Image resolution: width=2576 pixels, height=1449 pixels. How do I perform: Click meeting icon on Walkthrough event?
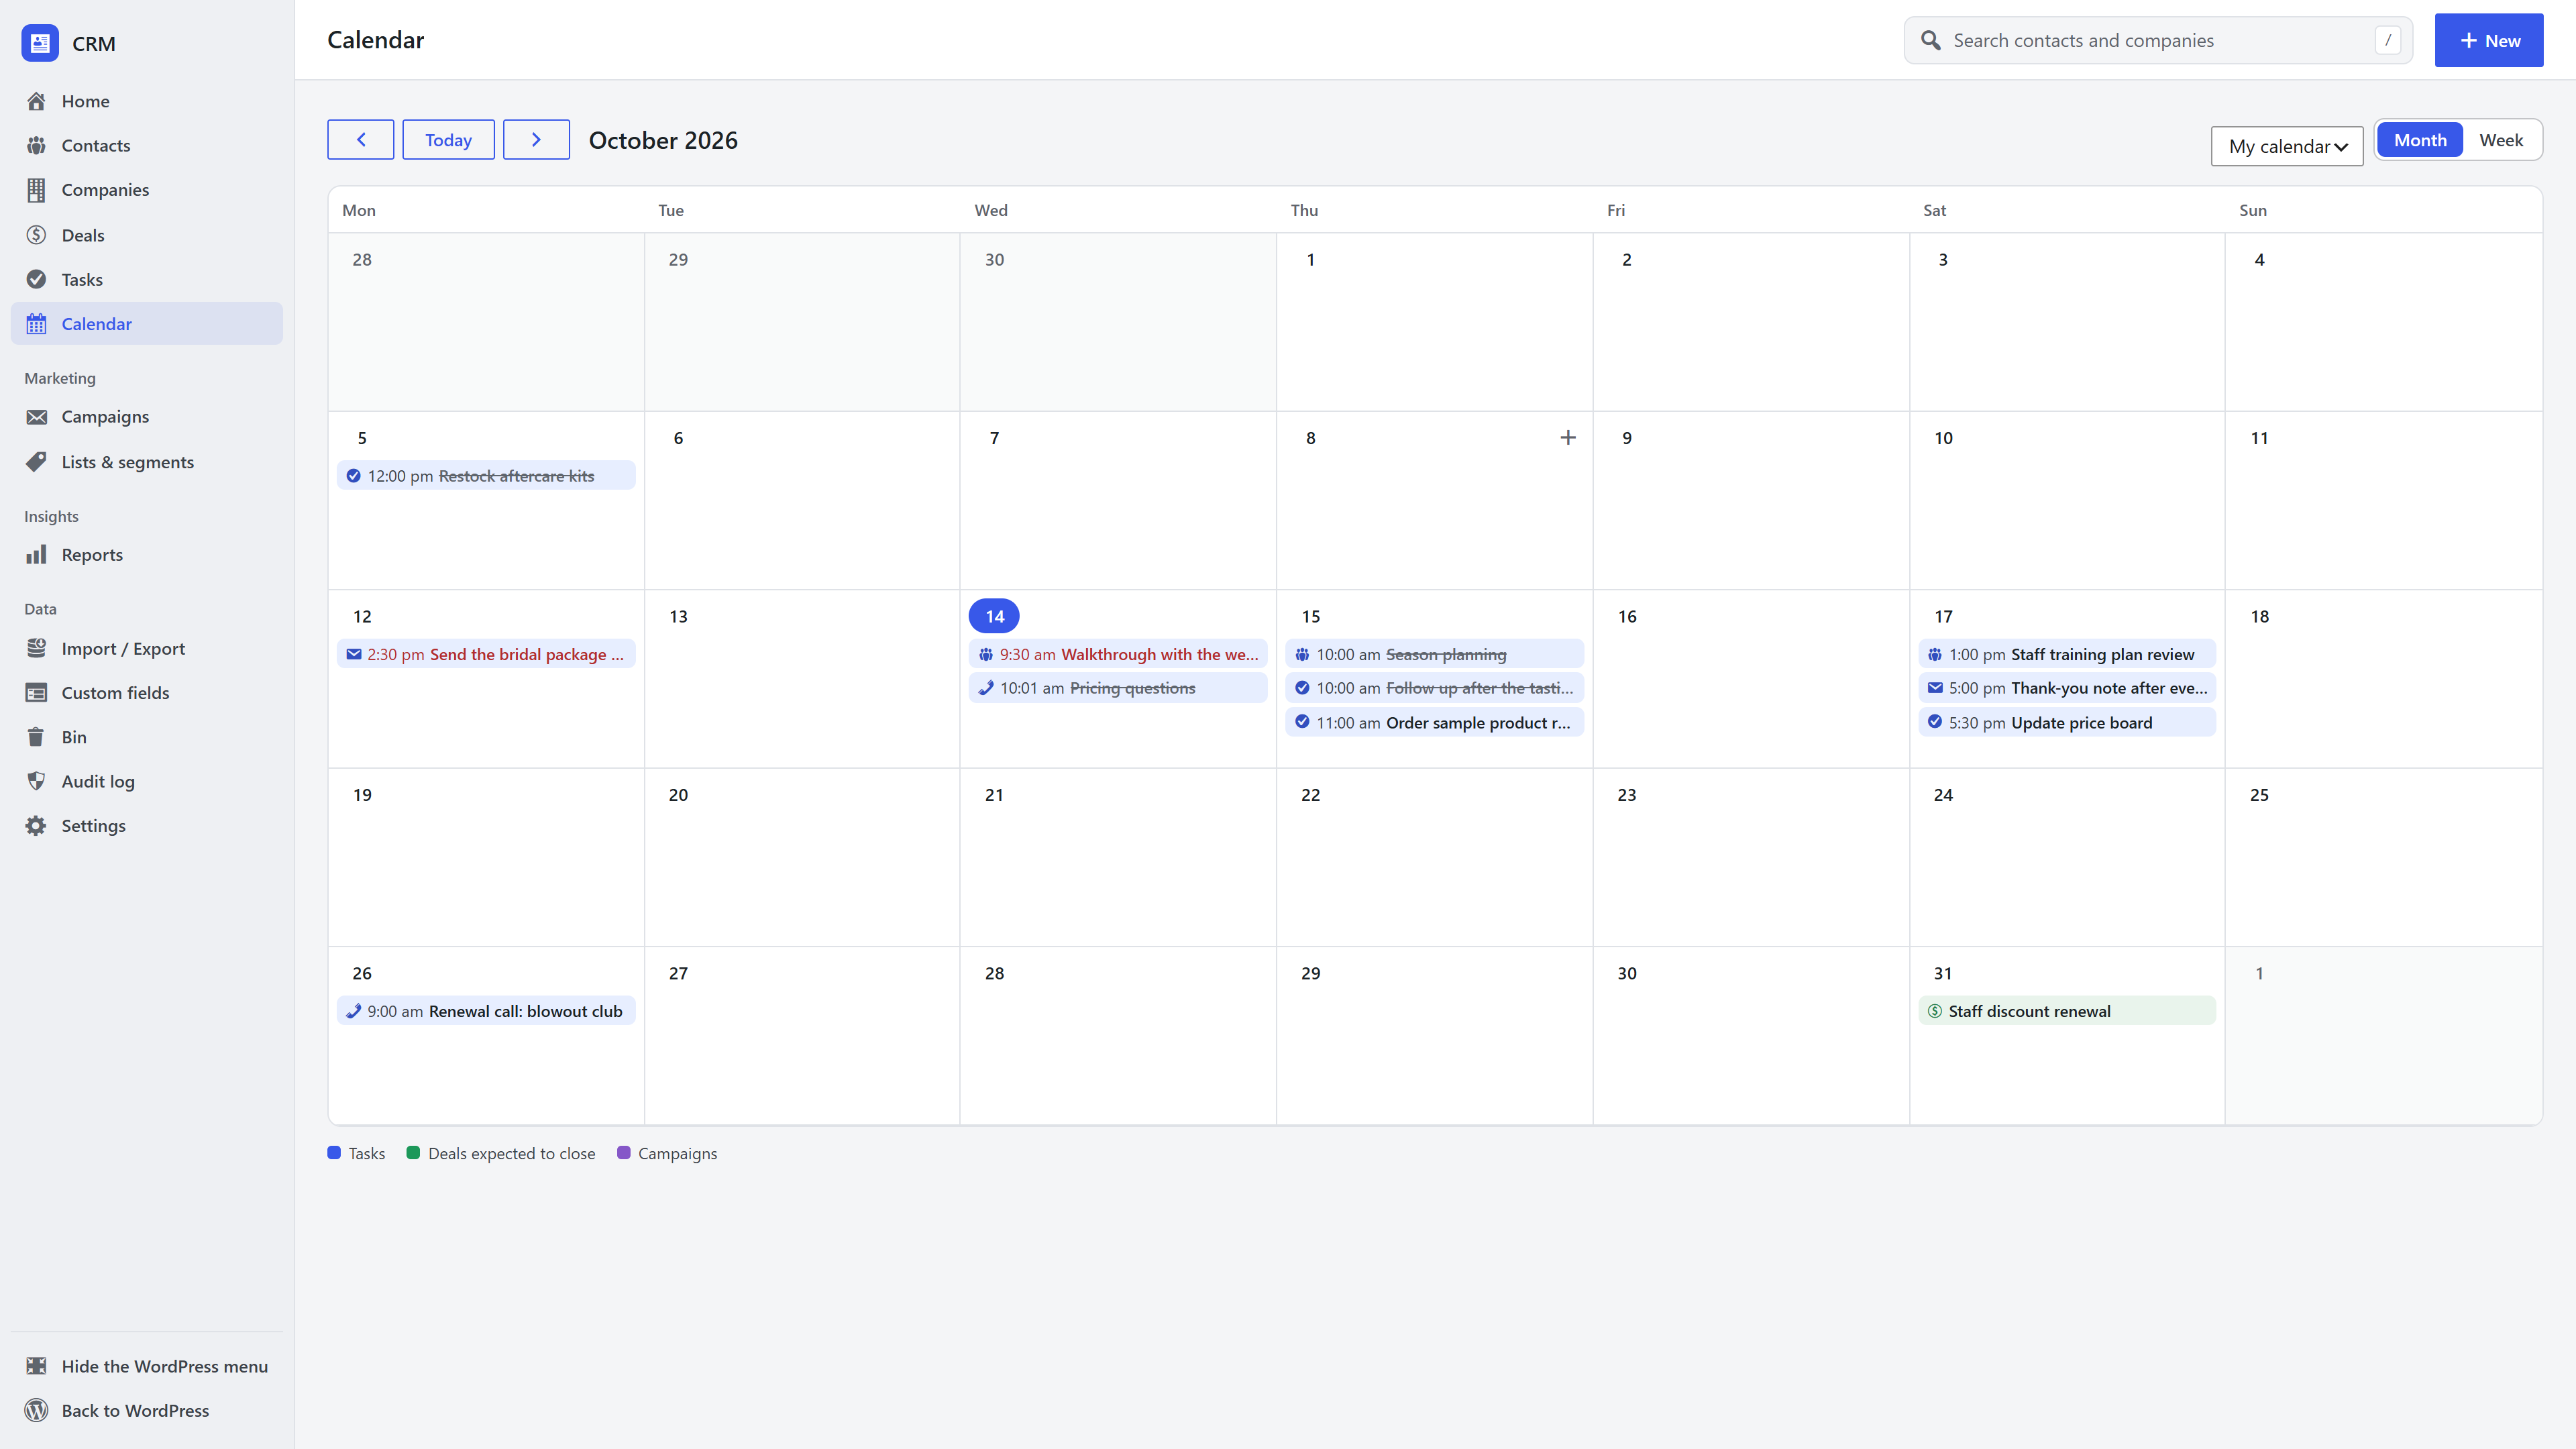pos(986,654)
